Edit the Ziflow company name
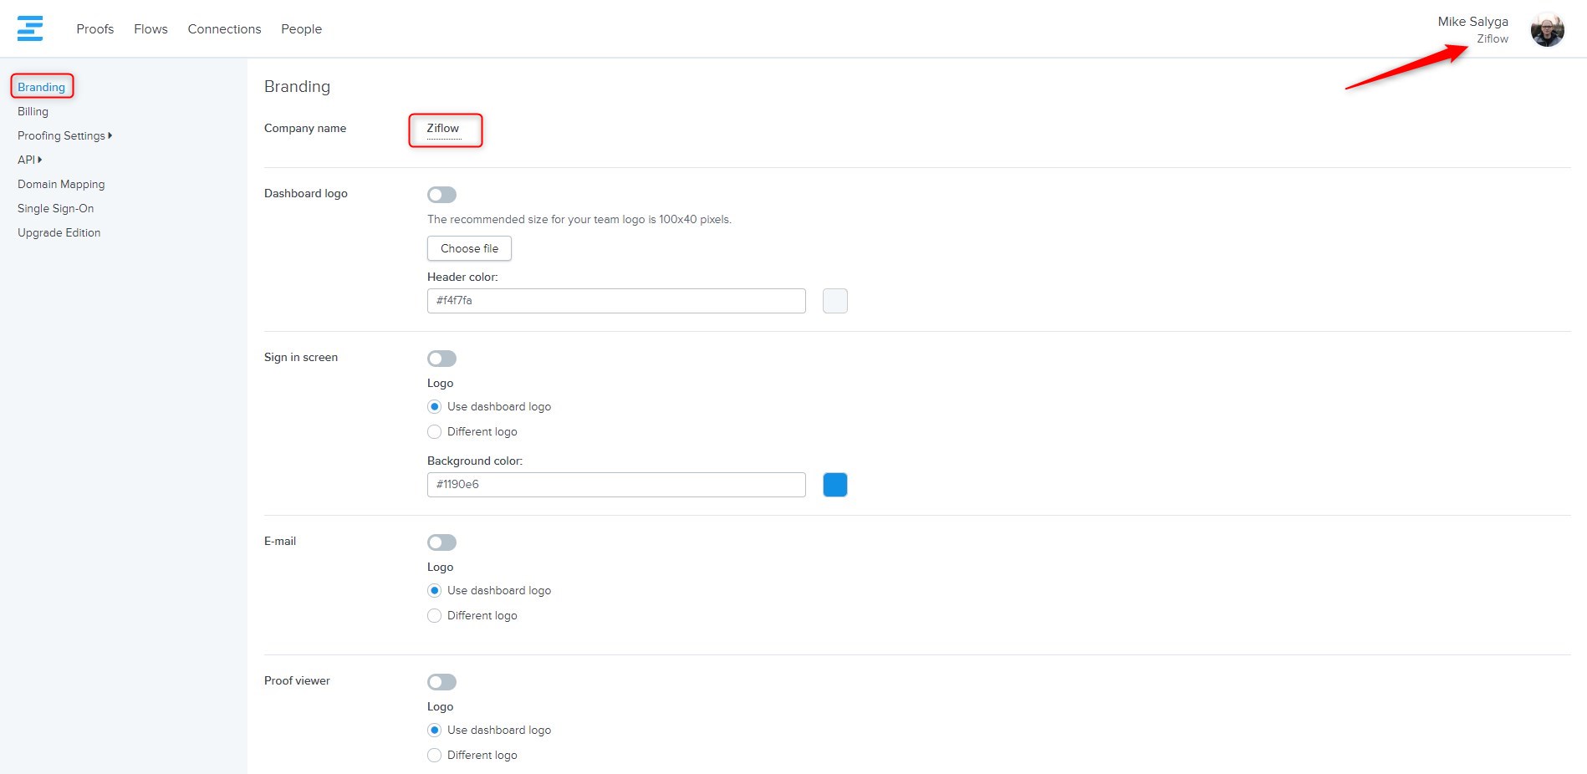 click(443, 129)
